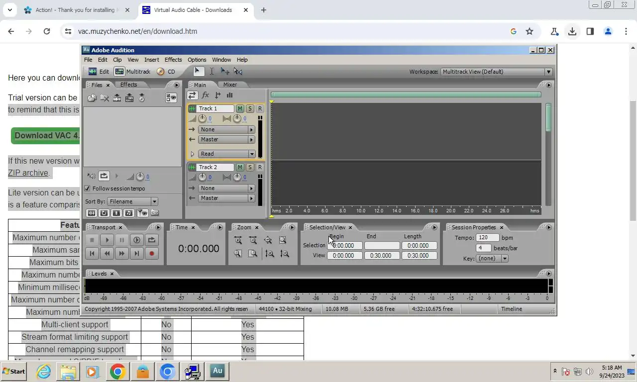Click Play in the Transport panel
637x382 pixels.
point(107,240)
